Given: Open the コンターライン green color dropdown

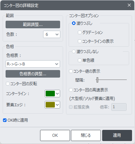Looking at the screenshot, I should 52,94.
